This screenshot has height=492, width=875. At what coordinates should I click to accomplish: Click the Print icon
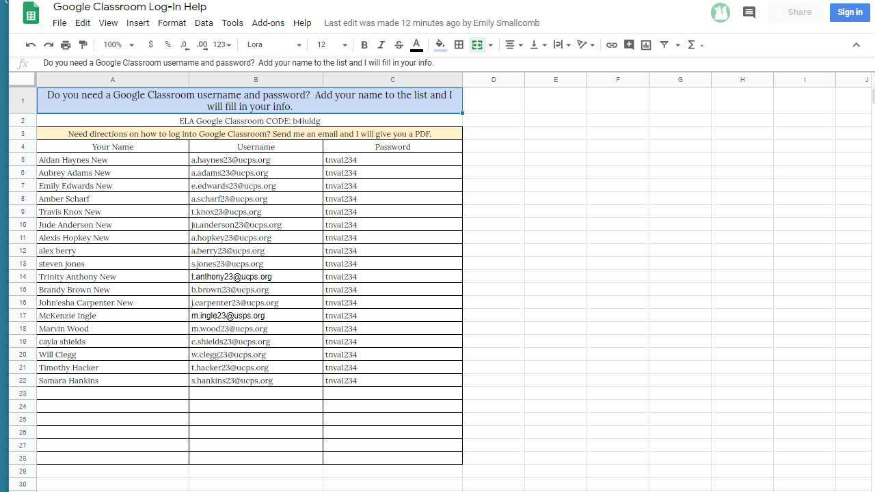pyautogui.click(x=66, y=44)
